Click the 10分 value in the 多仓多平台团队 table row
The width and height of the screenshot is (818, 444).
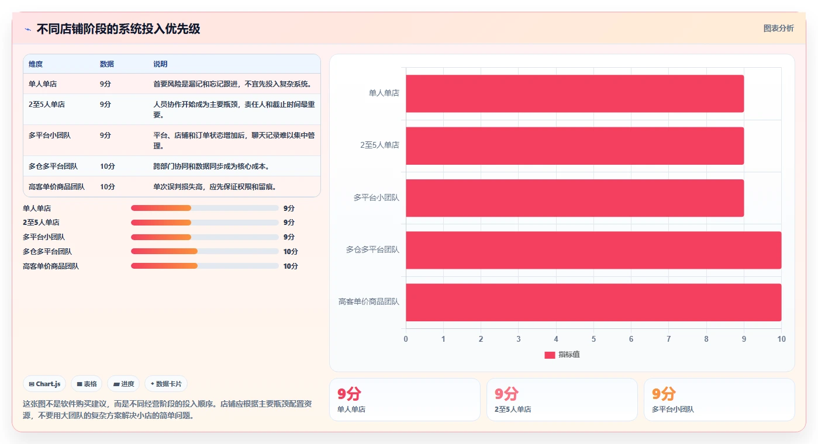point(108,166)
